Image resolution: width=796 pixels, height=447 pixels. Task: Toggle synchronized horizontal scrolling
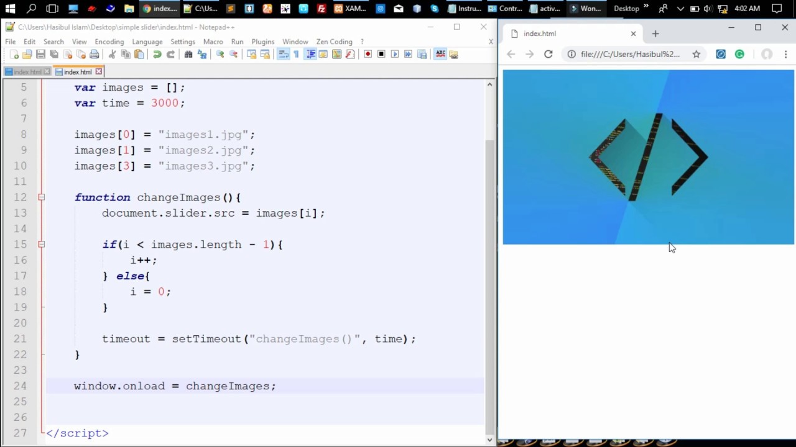pos(265,55)
